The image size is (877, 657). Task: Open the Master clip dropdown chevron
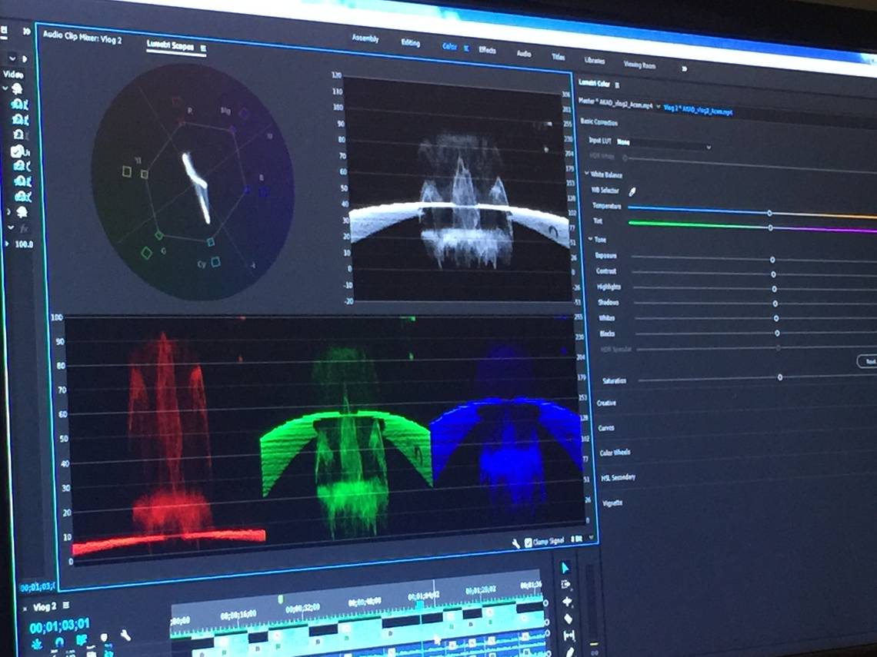pos(659,107)
